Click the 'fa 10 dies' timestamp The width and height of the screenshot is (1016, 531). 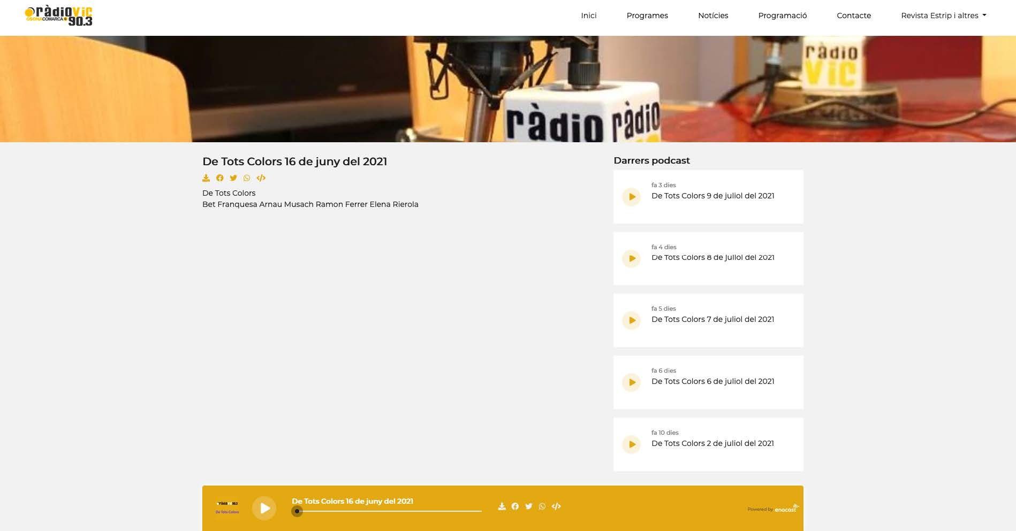[665, 433]
